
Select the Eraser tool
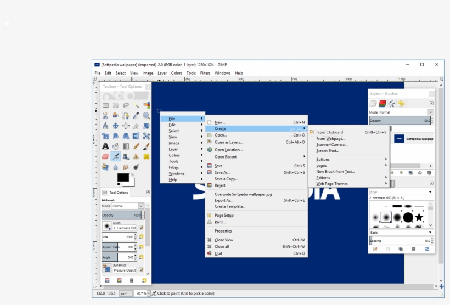coord(105,157)
